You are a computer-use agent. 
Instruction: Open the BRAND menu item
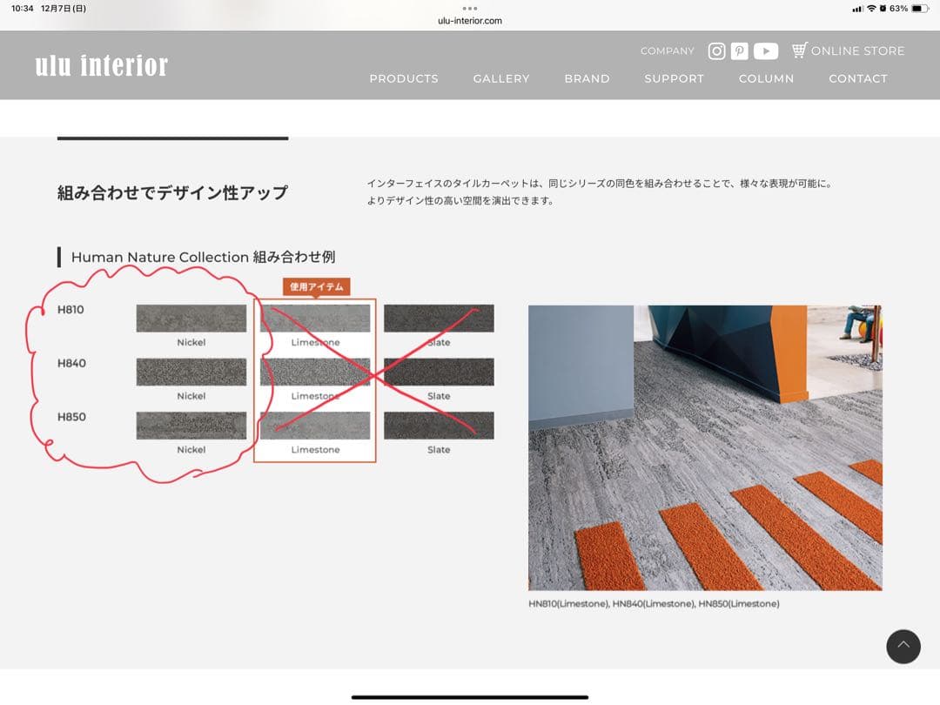pyautogui.click(x=587, y=78)
